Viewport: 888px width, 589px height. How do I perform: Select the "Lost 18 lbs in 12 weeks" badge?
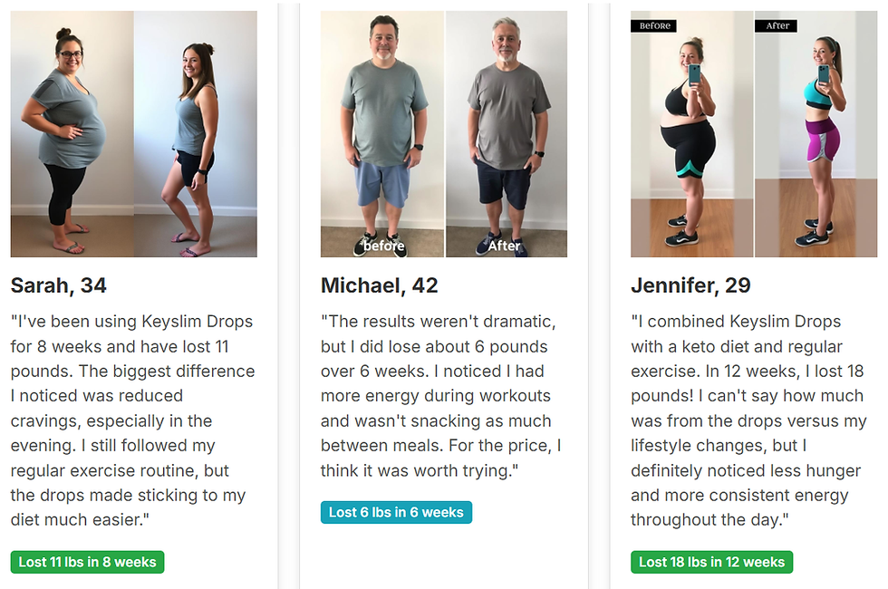[711, 562]
